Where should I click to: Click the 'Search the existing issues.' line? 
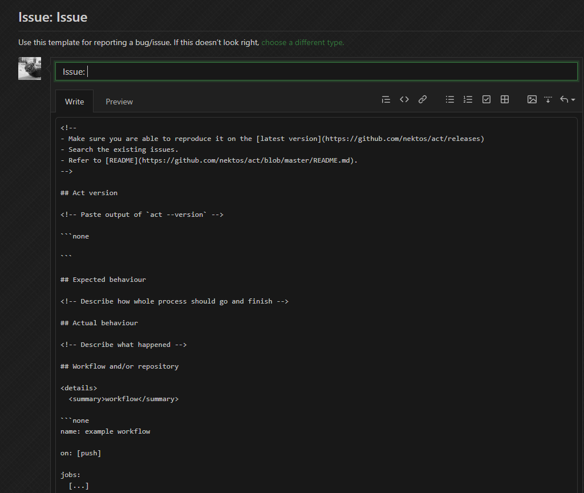(120, 149)
